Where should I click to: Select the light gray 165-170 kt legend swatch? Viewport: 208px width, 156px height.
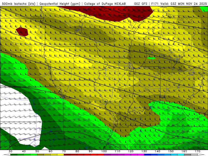pos(194,155)
